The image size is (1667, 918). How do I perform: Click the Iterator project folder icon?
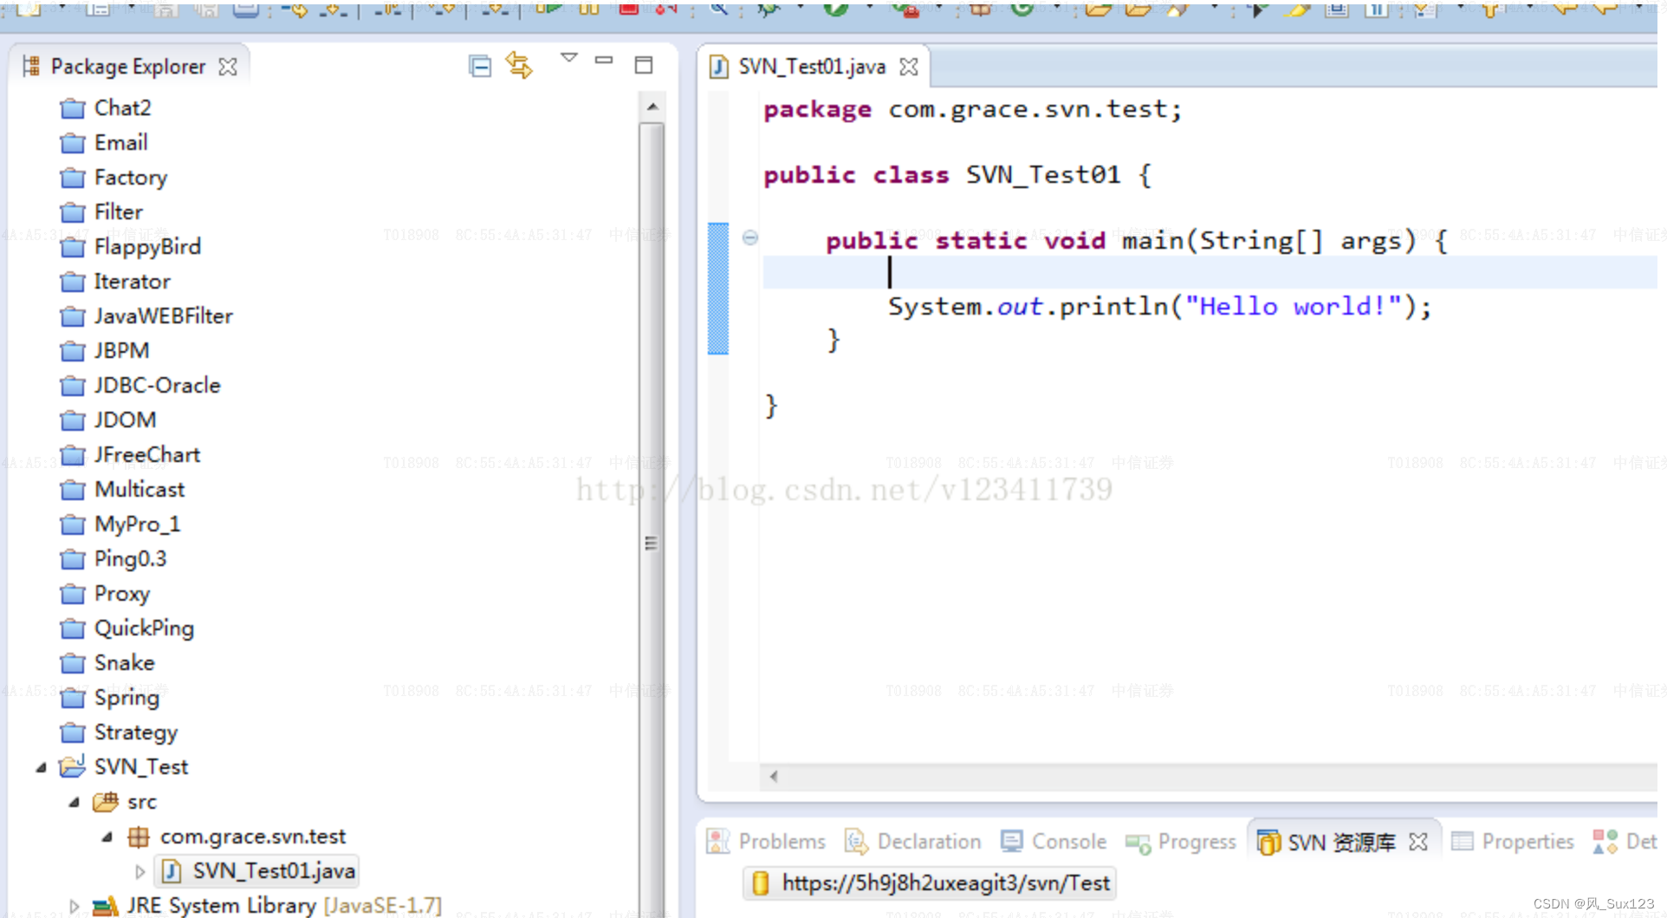[x=73, y=282]
